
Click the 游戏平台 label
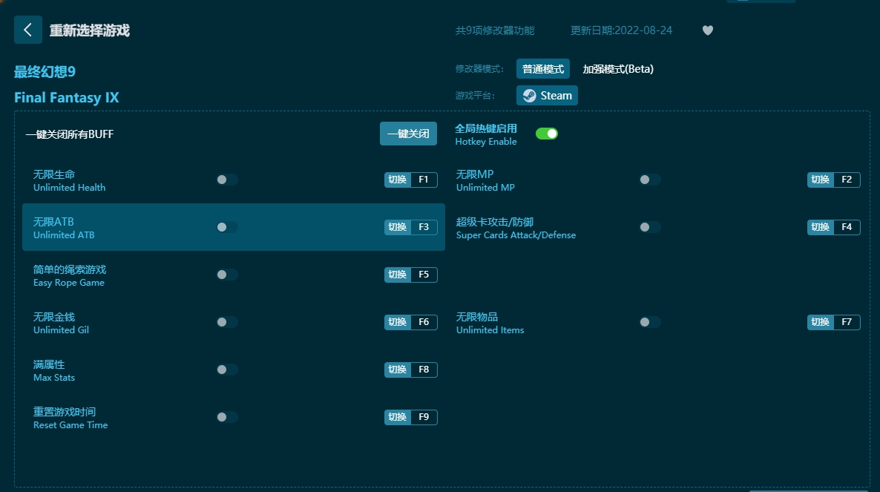(x=475, y=96)
